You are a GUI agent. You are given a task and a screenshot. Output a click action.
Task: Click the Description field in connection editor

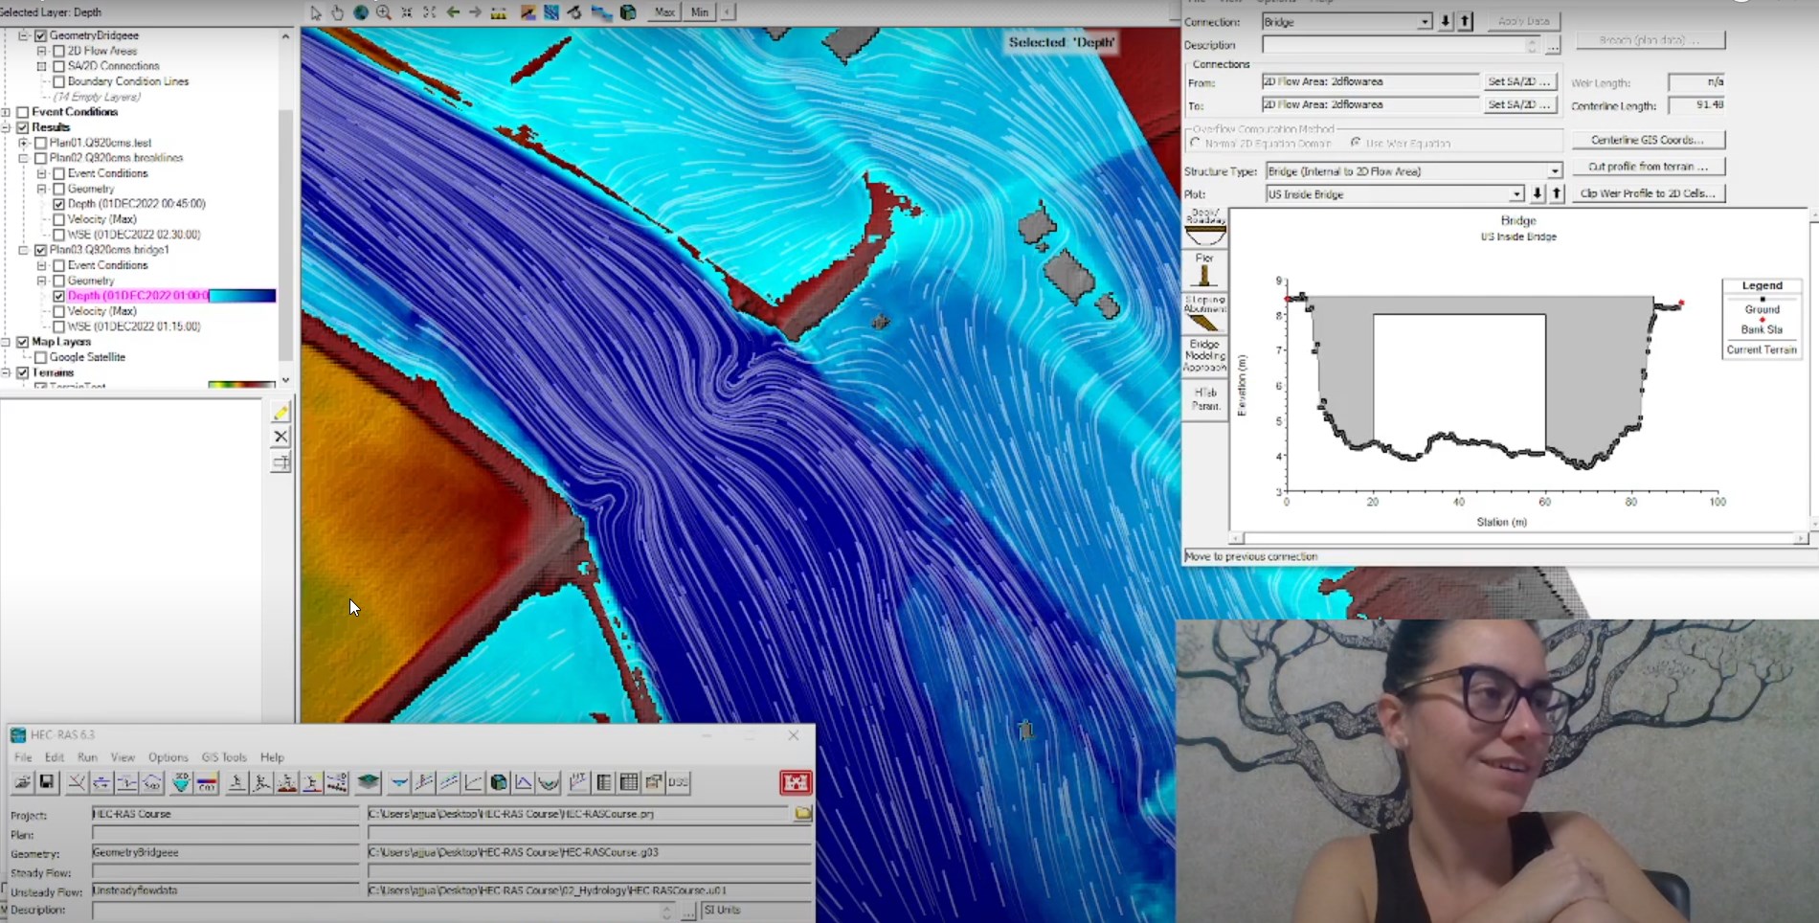(1400, 45)
